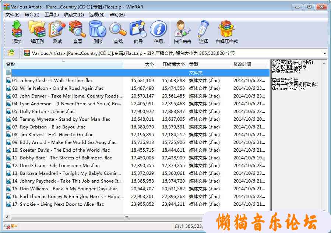Expand the archive path dropdown arrow

[325, 53]
